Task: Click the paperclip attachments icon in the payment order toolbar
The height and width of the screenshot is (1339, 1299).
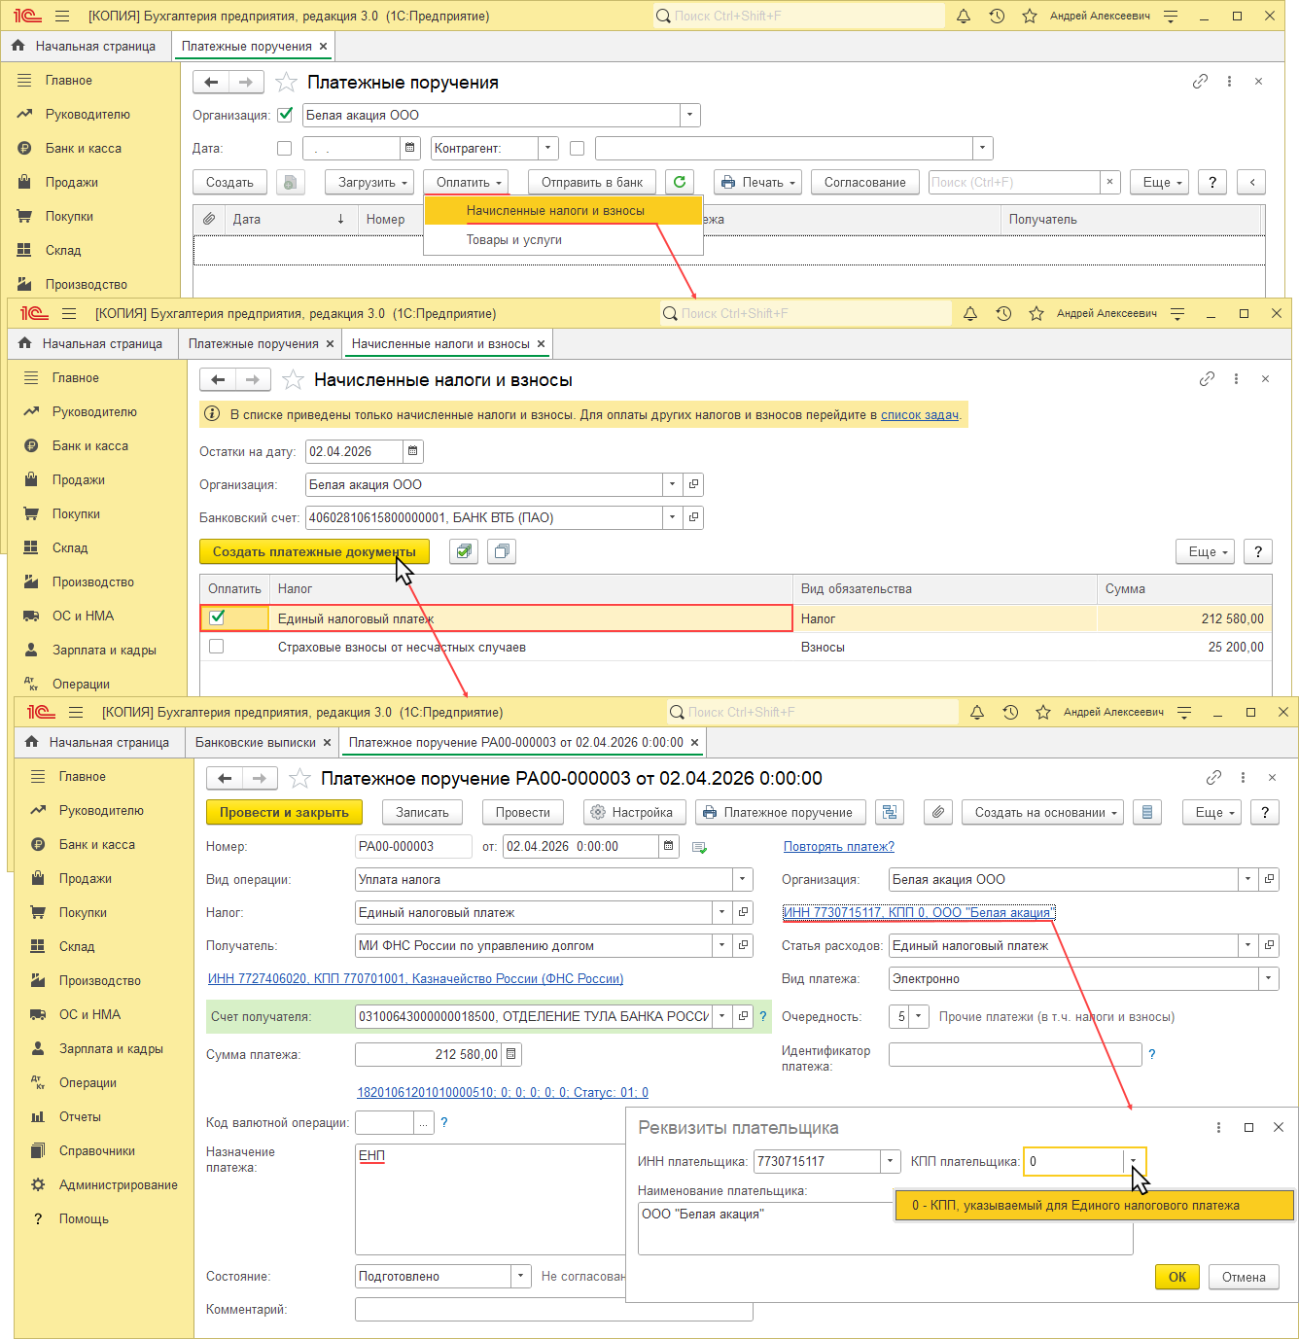Action: 937,812
